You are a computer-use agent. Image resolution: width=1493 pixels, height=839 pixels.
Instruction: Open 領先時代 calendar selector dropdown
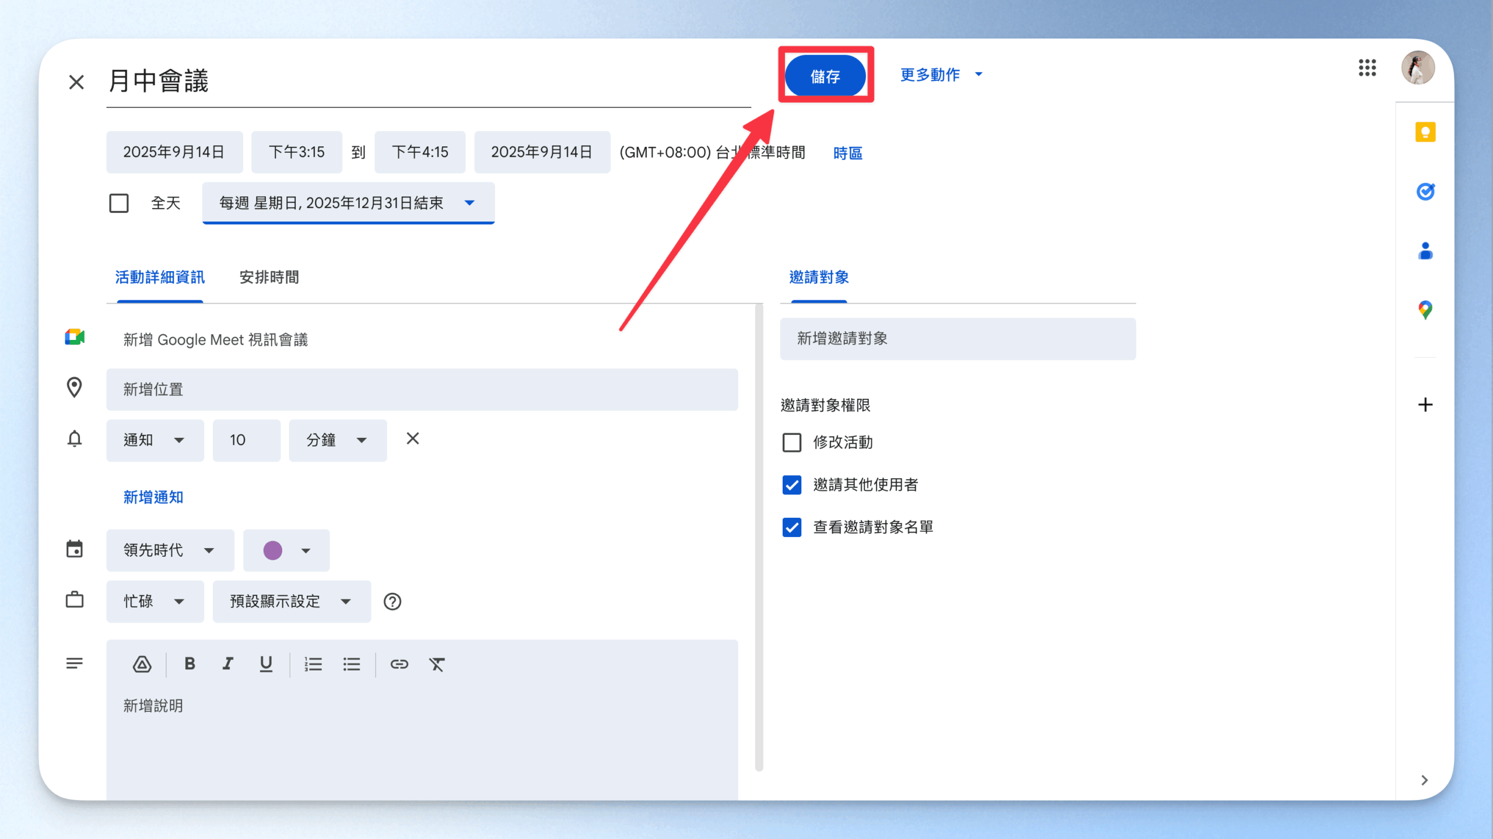170,550
